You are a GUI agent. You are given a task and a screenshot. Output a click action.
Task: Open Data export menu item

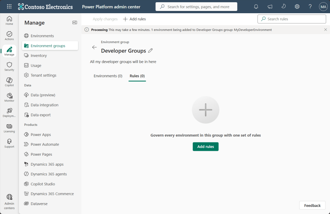click(x=50, y=115)
